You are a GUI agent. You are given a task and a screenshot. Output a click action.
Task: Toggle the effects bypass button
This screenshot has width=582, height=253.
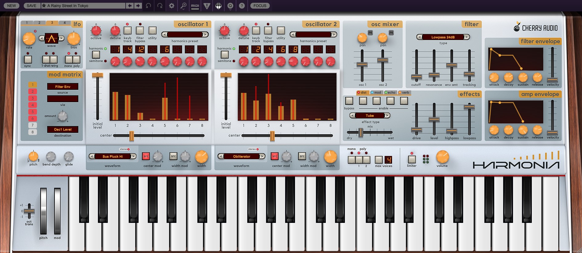pos(349,101)
